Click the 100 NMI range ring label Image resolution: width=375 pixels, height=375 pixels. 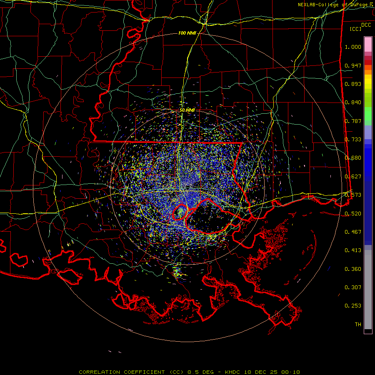click(x=187, y=33)
